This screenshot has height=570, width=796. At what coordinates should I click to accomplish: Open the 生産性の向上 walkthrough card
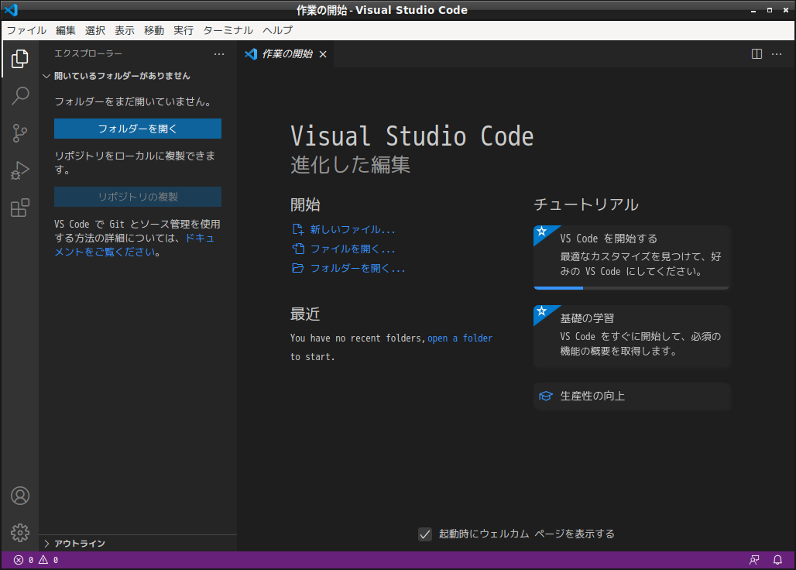point(632,396)
